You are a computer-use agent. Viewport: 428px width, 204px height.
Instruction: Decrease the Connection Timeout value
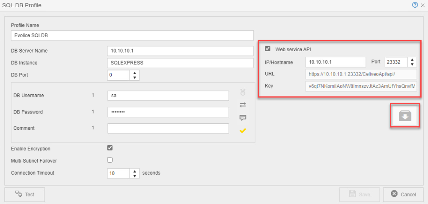[x=135, y=175]
